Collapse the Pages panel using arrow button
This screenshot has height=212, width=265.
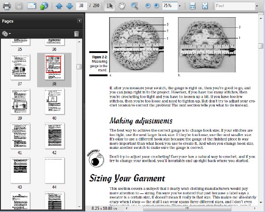click(79, 21)
